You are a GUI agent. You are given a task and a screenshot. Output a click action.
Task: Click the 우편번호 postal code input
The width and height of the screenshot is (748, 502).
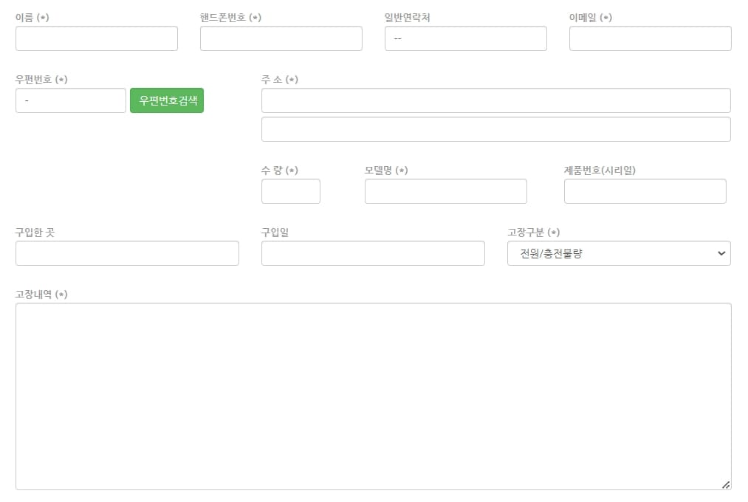point(70,100)
